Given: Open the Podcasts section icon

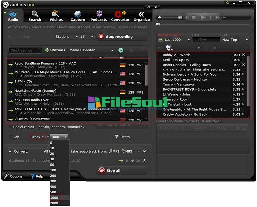Looking at the screenshot, I should click(x=99, y=14).
